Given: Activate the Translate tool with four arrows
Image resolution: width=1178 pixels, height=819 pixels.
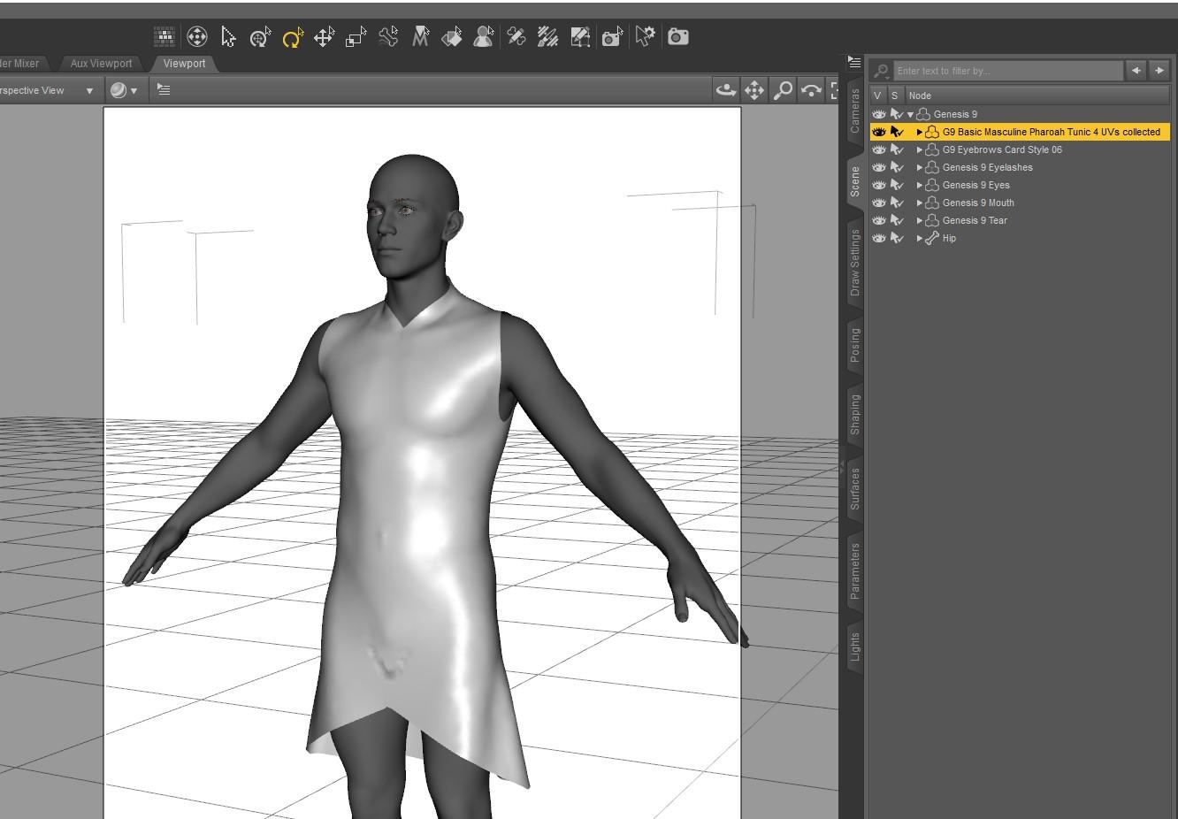Looking at the screenshot, I should pyautogui.click(x=324, y=37).
